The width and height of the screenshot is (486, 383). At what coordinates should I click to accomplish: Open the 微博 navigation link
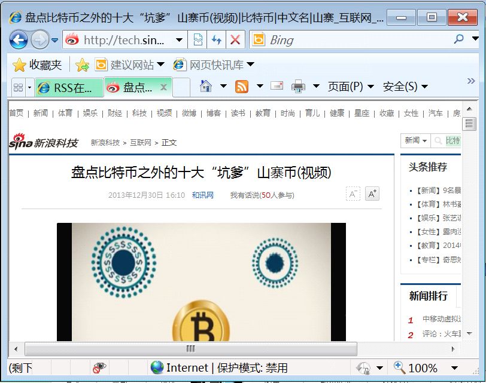click(x=189, y=114)
